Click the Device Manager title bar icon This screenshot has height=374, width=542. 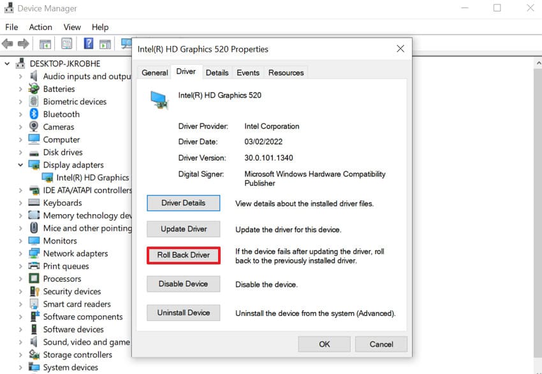9,8
